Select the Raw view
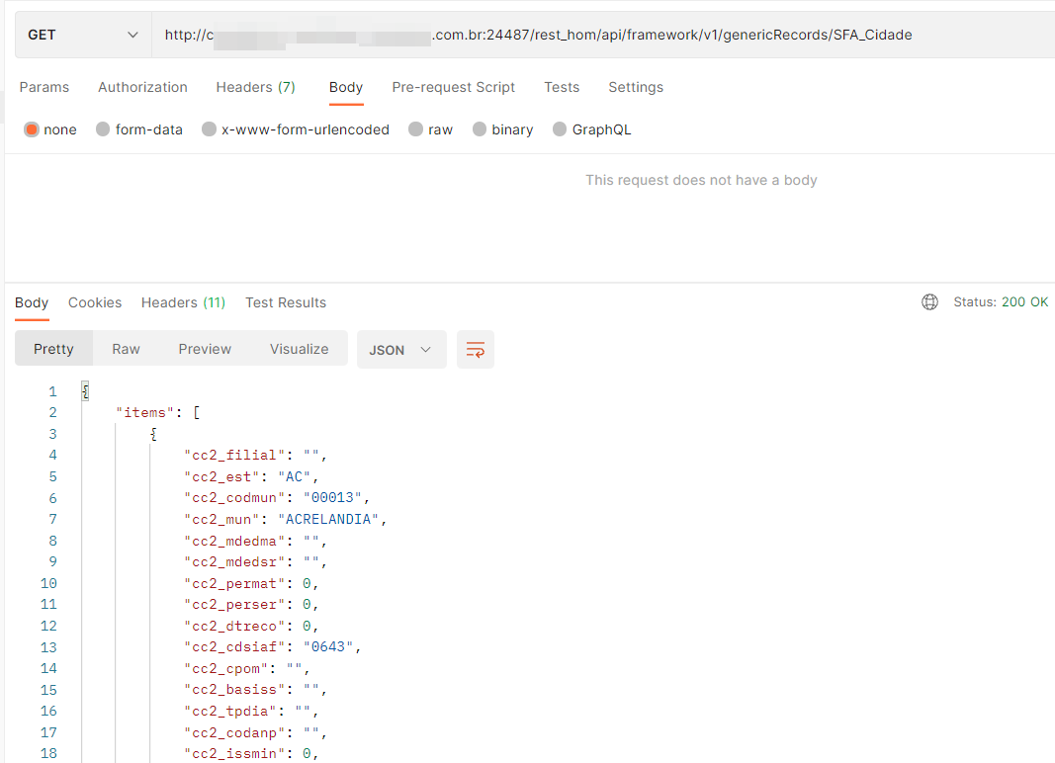The image size is (1055, 763). tap(126, 349)
